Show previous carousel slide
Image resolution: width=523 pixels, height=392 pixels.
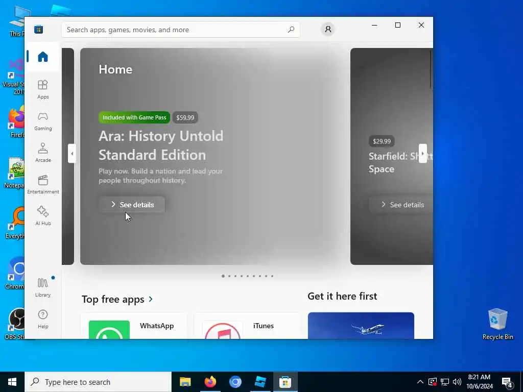click(72, 153)
